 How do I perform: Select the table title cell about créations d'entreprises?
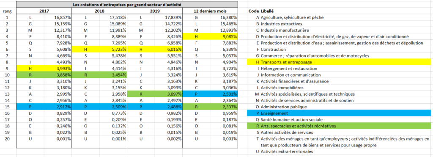pyautogui.click(x=127, y=4)
